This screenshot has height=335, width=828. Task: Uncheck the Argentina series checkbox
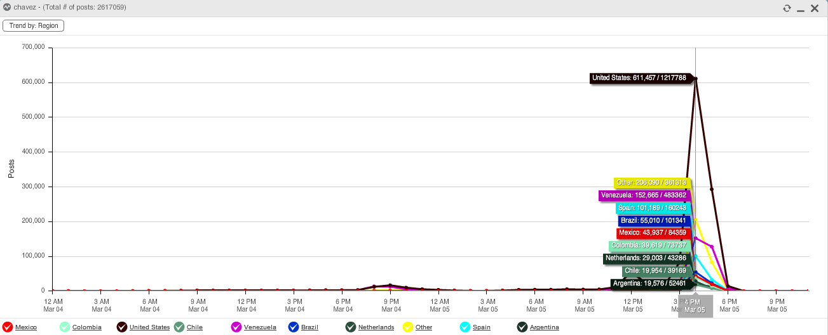522,327
